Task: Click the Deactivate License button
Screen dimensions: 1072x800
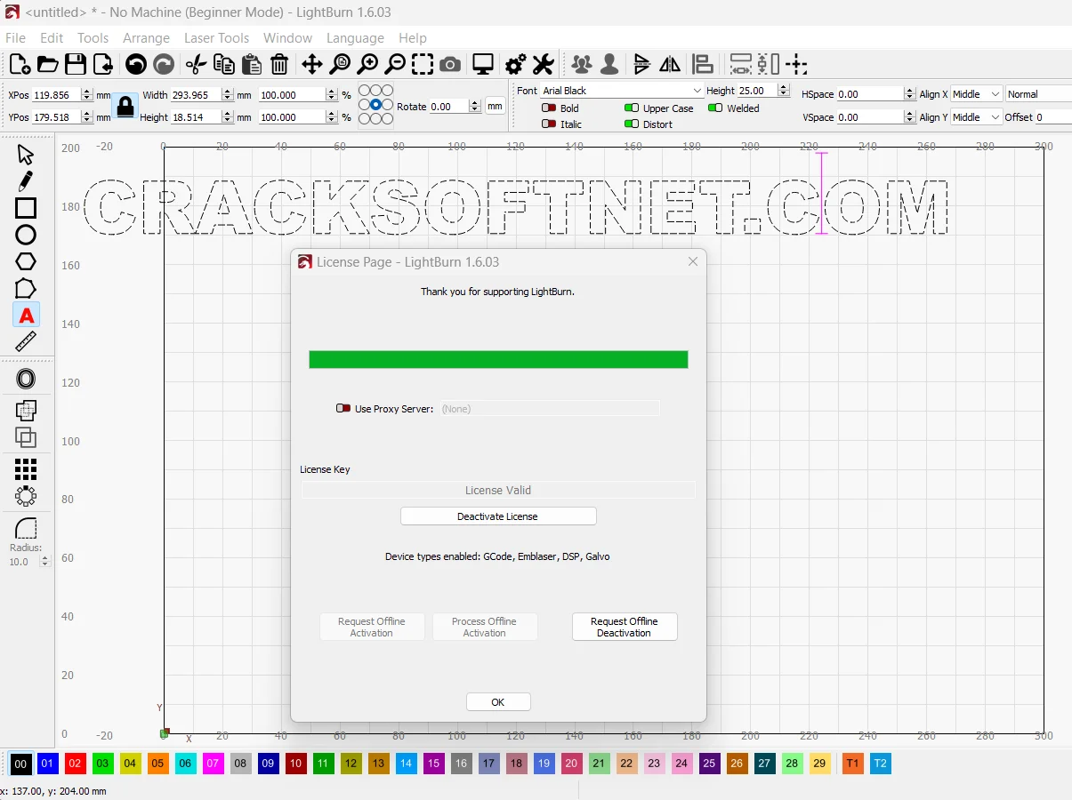Action: tap(498, 516)
